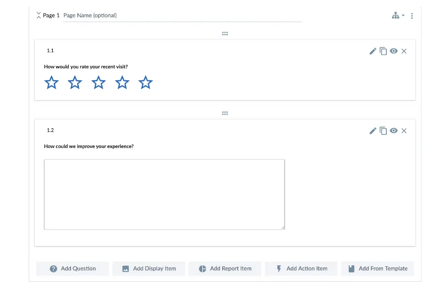Click the 'How would you rate your recent visit?' text
This screenshot has width=443, height=290.
(x=86, y=67)
